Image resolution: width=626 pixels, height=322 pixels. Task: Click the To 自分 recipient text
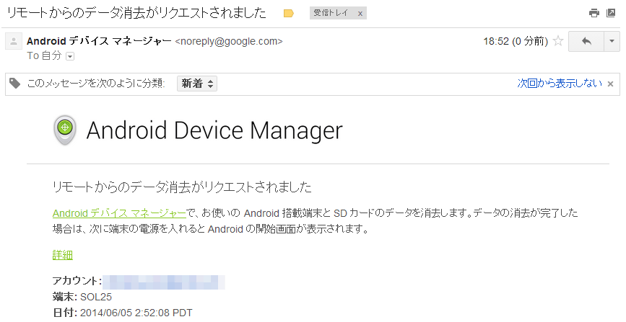click(x=44, y=55)
